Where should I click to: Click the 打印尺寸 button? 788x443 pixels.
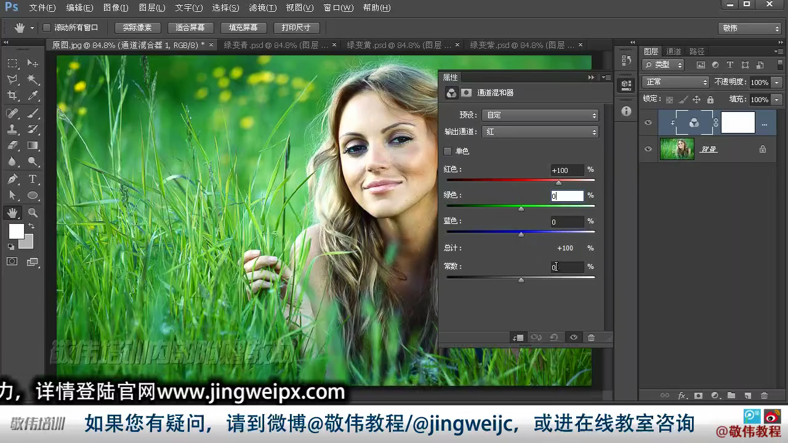[x=296, y=28]
